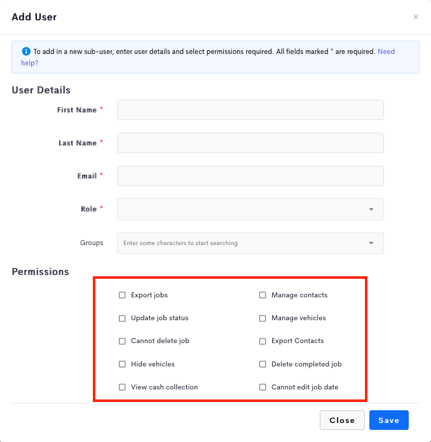Enable View cash collection permission

[122, 387]
